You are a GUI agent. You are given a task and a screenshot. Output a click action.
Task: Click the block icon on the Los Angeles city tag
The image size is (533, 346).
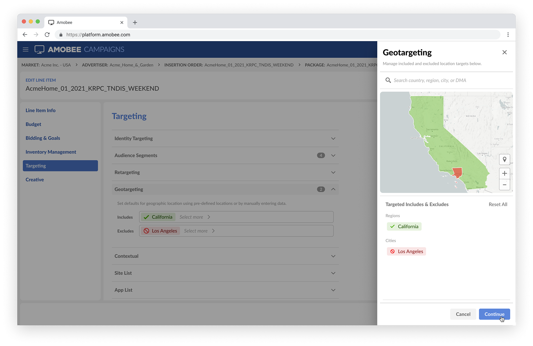(392, 251)
